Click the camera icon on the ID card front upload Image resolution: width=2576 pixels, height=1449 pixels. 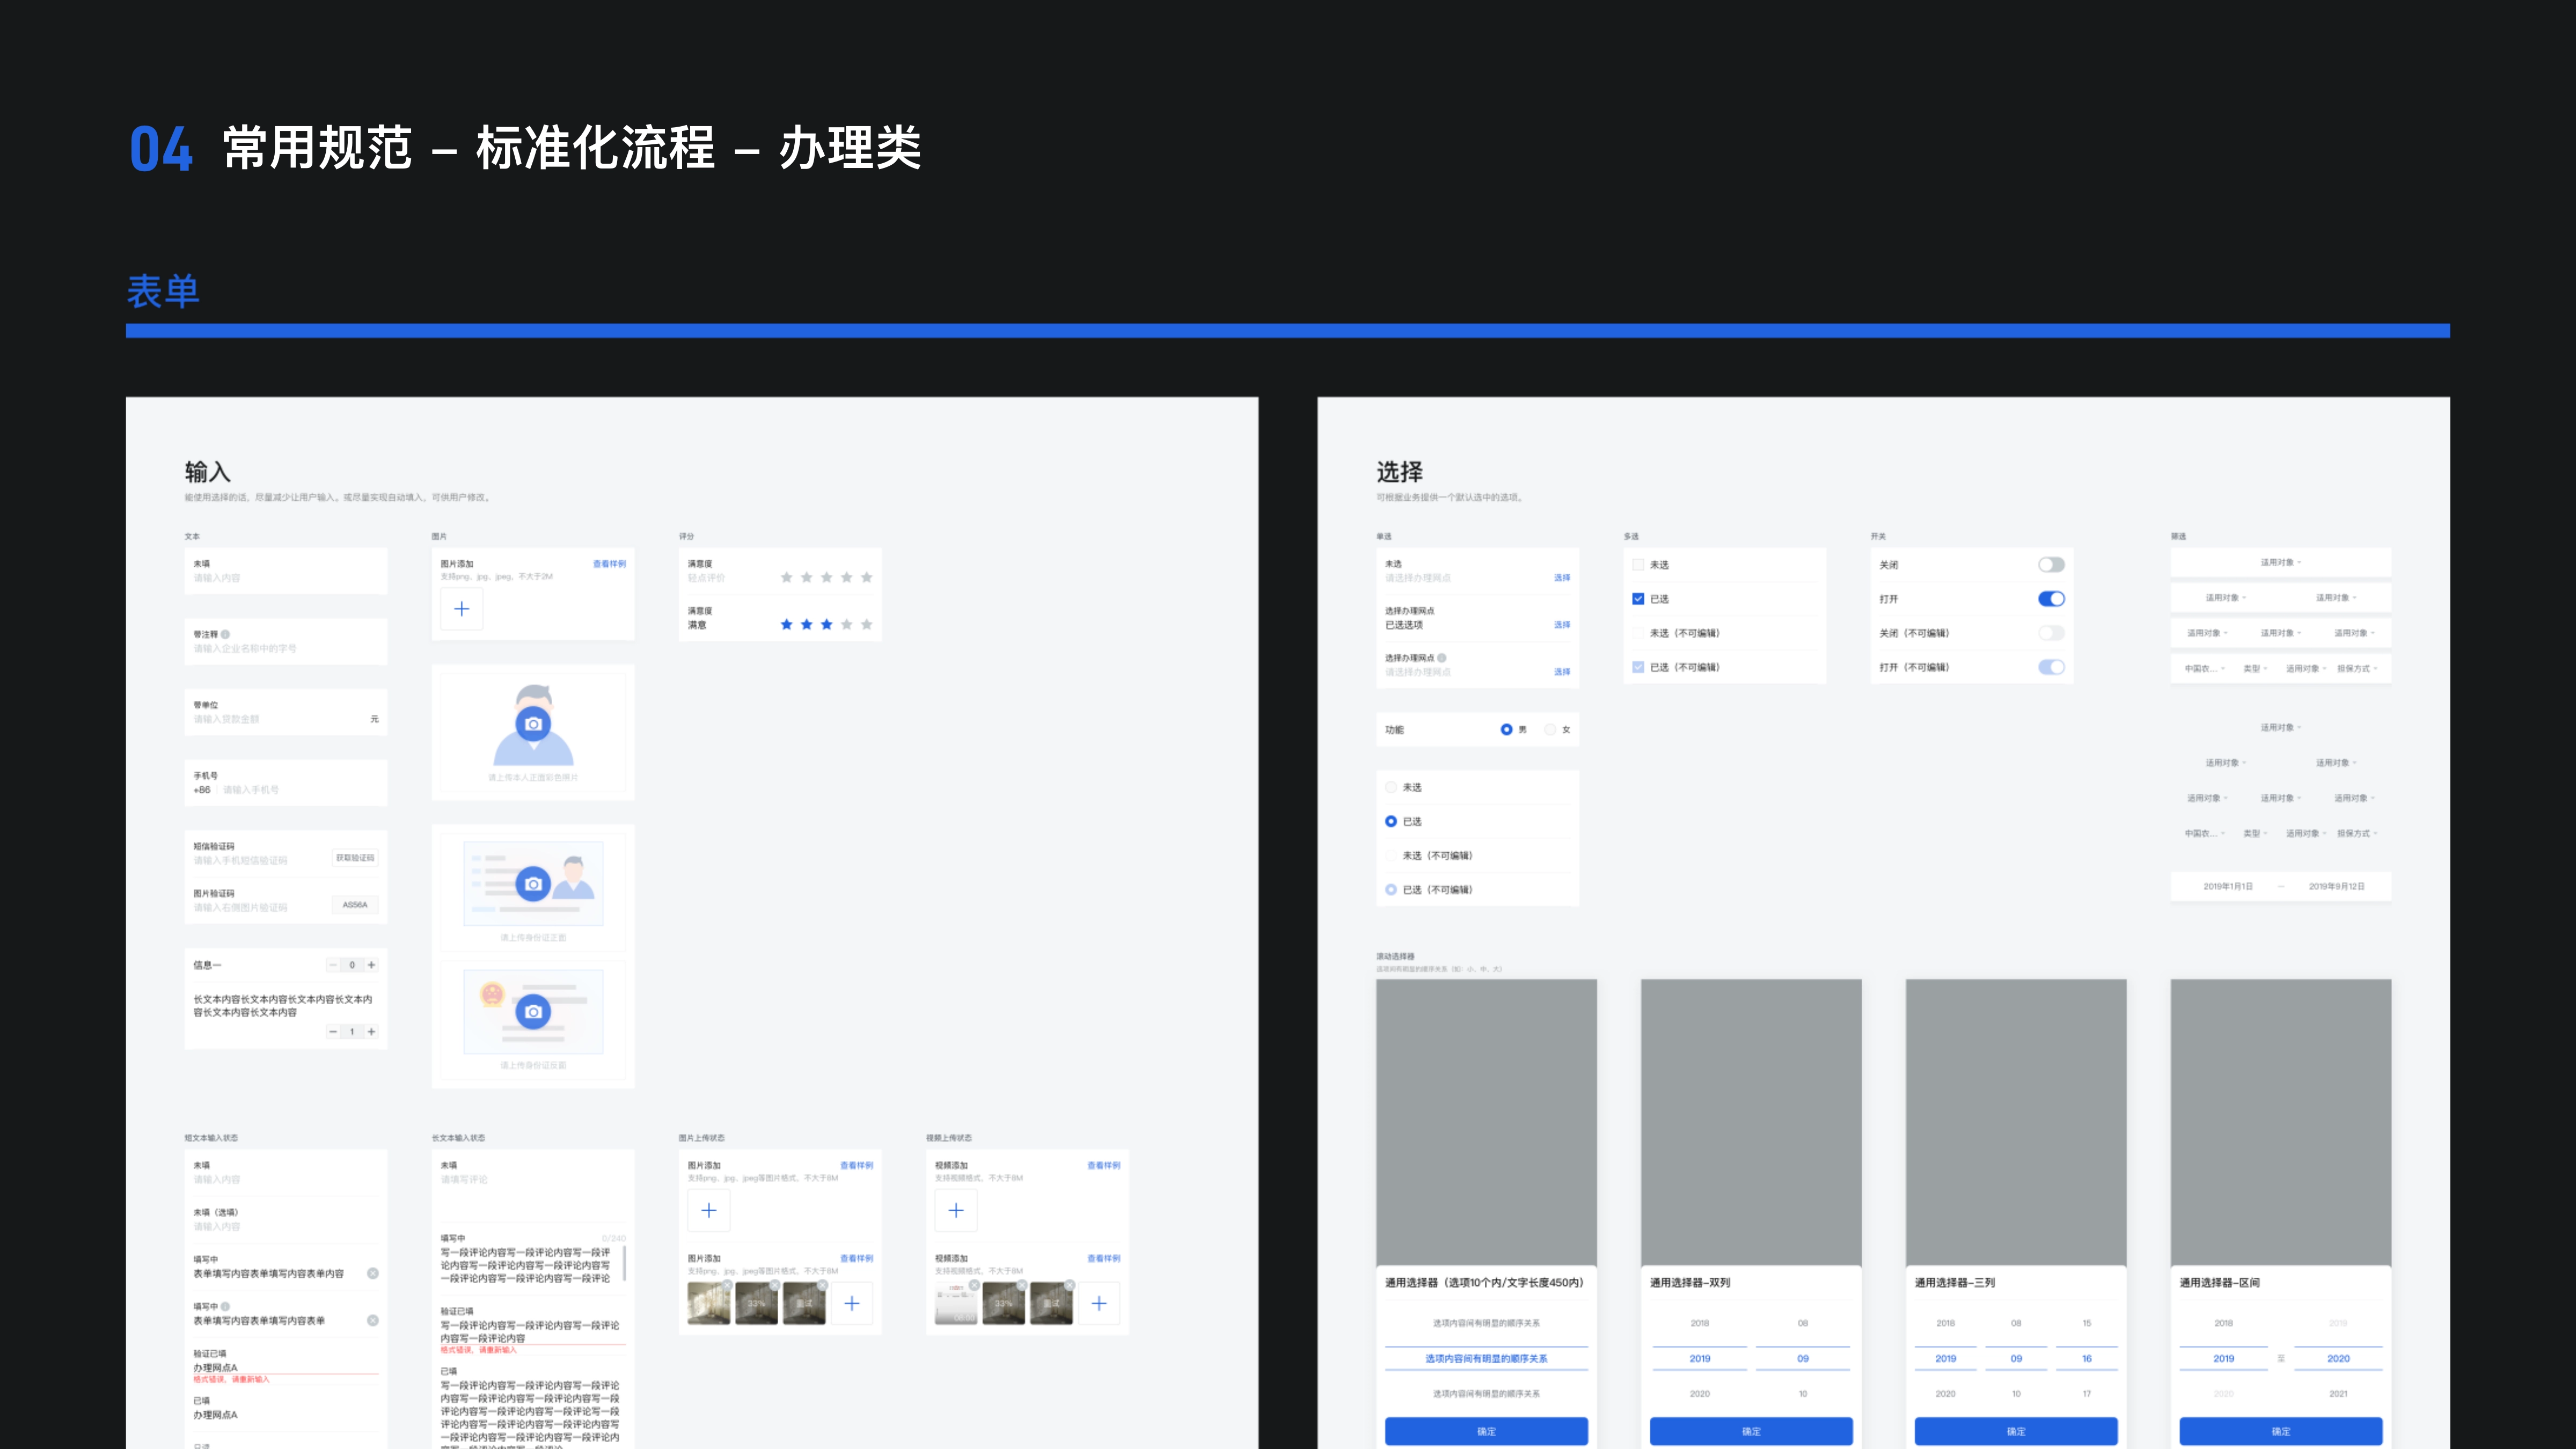(534, 884)
